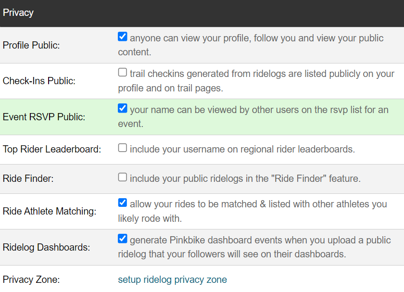Select the Profile Public row label

click(32, 45)
